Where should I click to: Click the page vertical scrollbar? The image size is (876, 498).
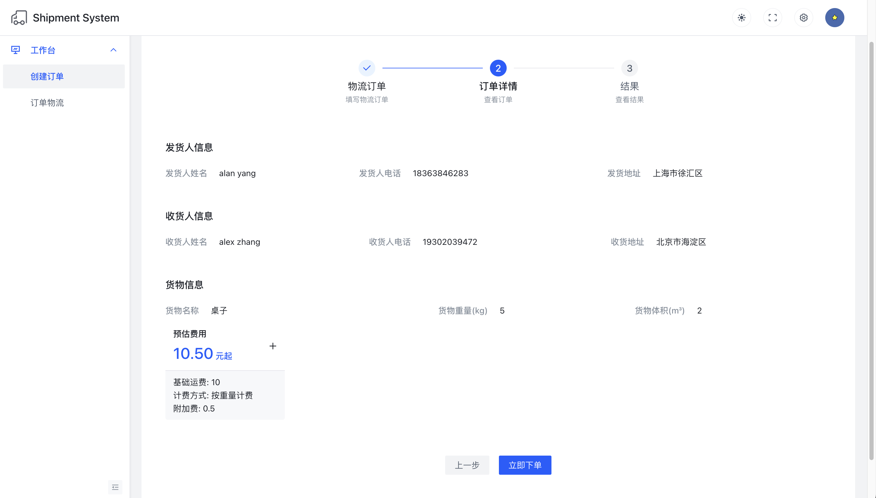tap(871, 250)
